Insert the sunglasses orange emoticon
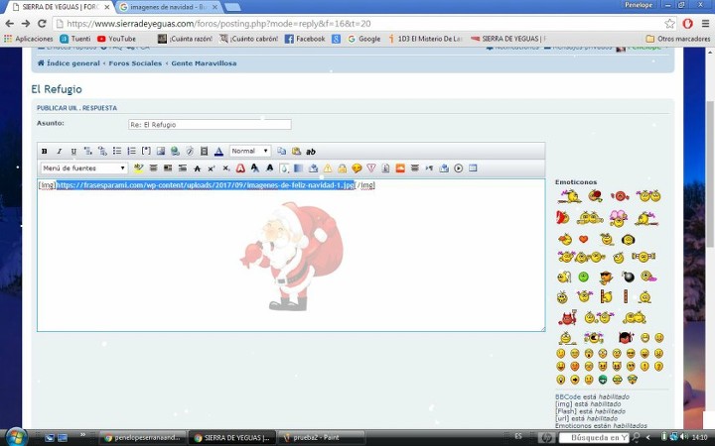 (606, 277)
